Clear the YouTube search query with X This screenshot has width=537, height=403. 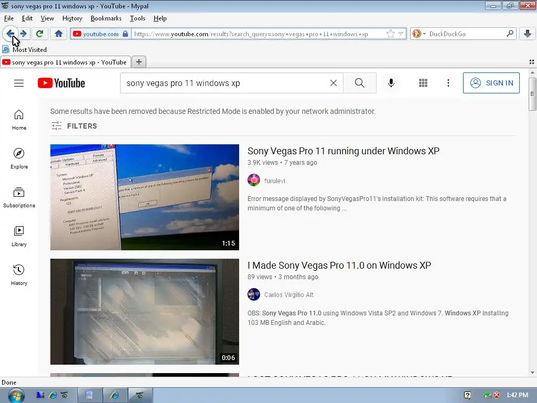tap(333, 83)
